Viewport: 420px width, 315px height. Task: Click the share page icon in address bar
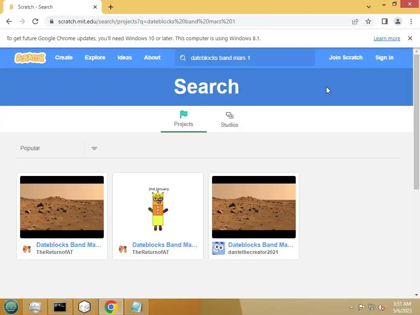click(355, 21)
